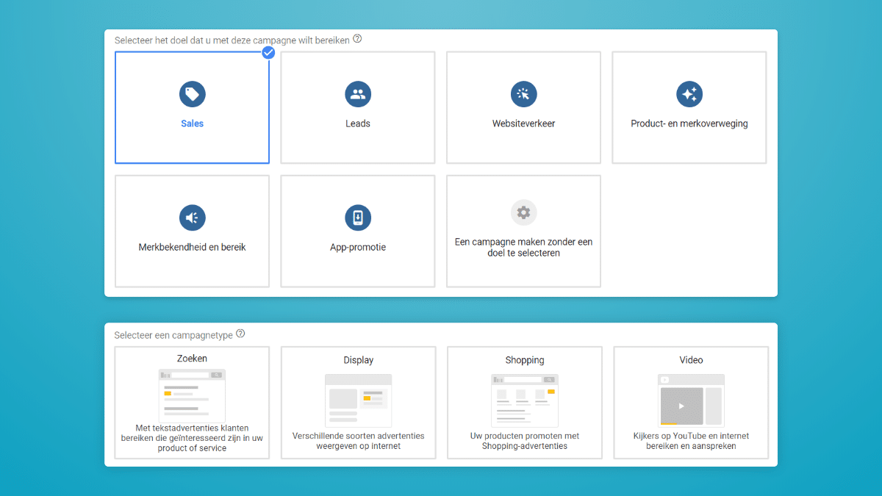Uncheck the blue checkmark on Sales card
Viewport: 882px width, 496px height.
[268, 52]
